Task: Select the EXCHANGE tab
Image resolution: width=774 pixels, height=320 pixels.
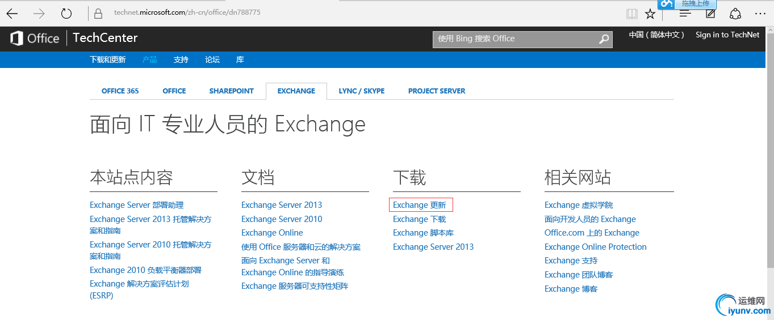Action: click(296, 91)
